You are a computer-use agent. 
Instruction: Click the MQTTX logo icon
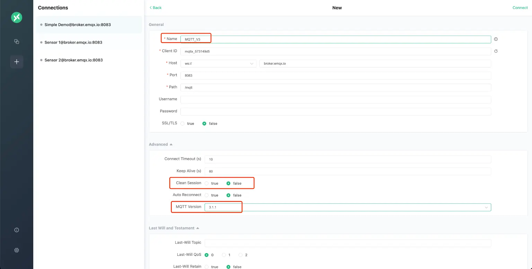(x=17, y=17)
